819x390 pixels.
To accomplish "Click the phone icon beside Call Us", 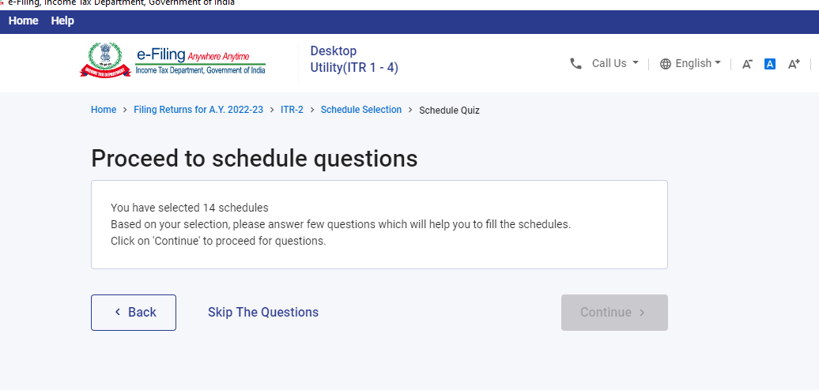I will tap(576, 64).
